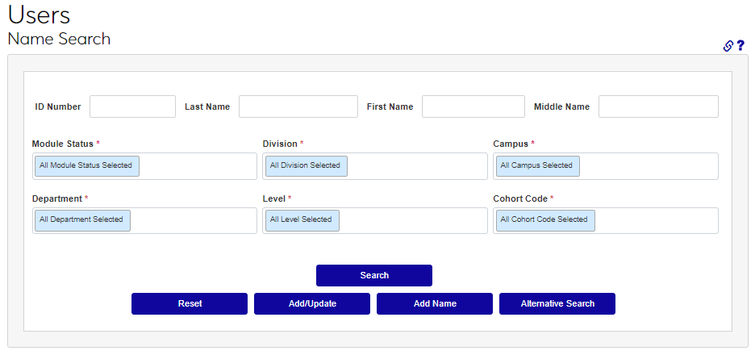Open the Campus multi-select dropdown
Image resolution: width=755 pixels, height=355 pixels.
(x=648, y=166)
